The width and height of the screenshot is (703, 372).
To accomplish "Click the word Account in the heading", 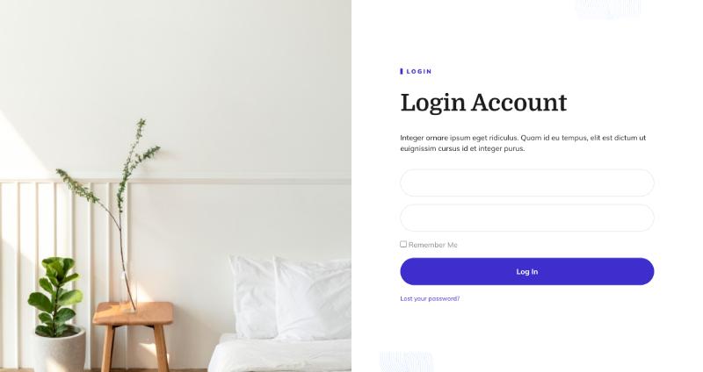I will 518,103.
